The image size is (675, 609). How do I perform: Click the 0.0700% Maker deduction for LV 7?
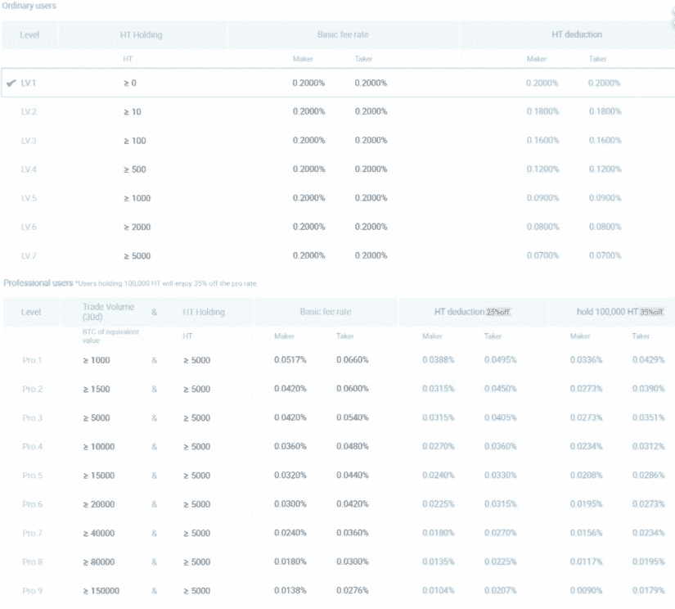click(542, 256)
